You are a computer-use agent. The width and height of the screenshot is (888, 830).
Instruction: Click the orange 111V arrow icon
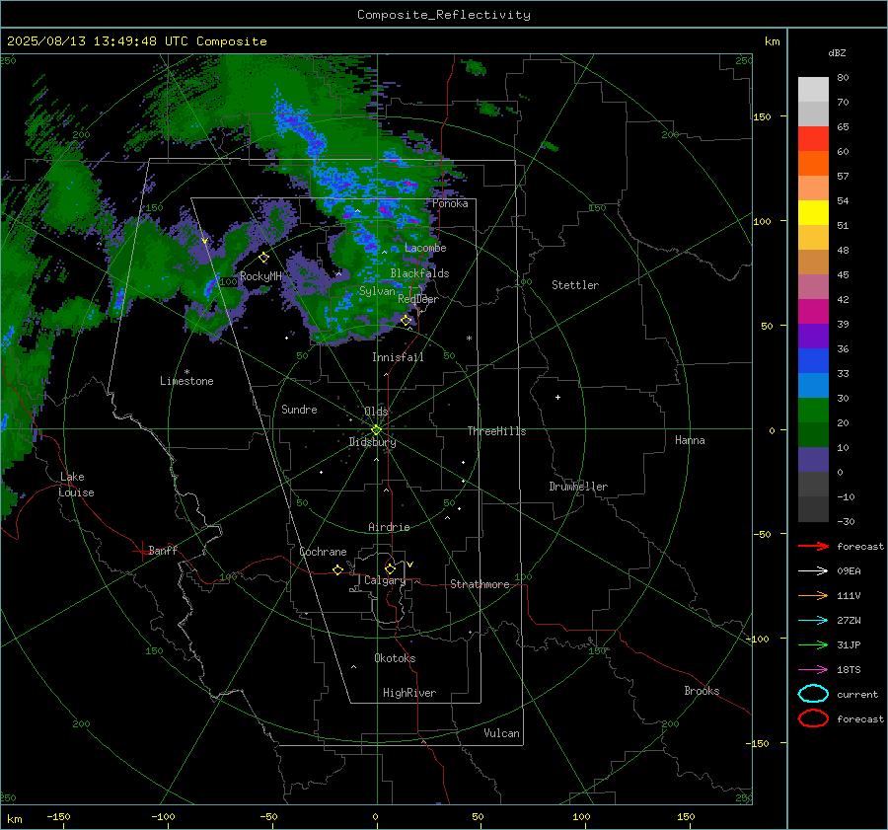pyautogui.click(x=813, y=595)
